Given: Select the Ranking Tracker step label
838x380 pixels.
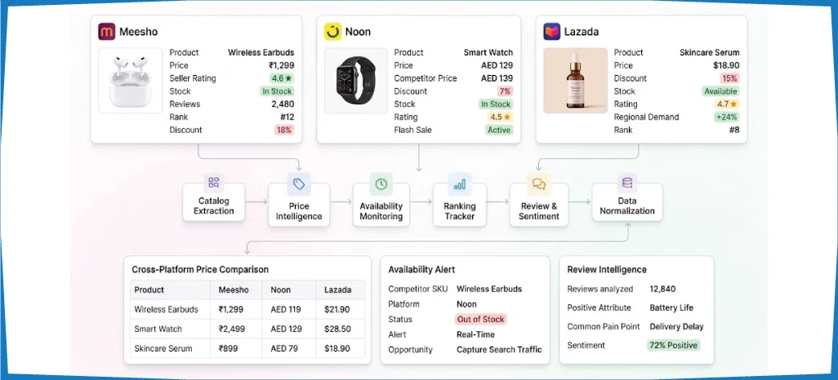Looking at the screenshot, I should tap(460, 211).
